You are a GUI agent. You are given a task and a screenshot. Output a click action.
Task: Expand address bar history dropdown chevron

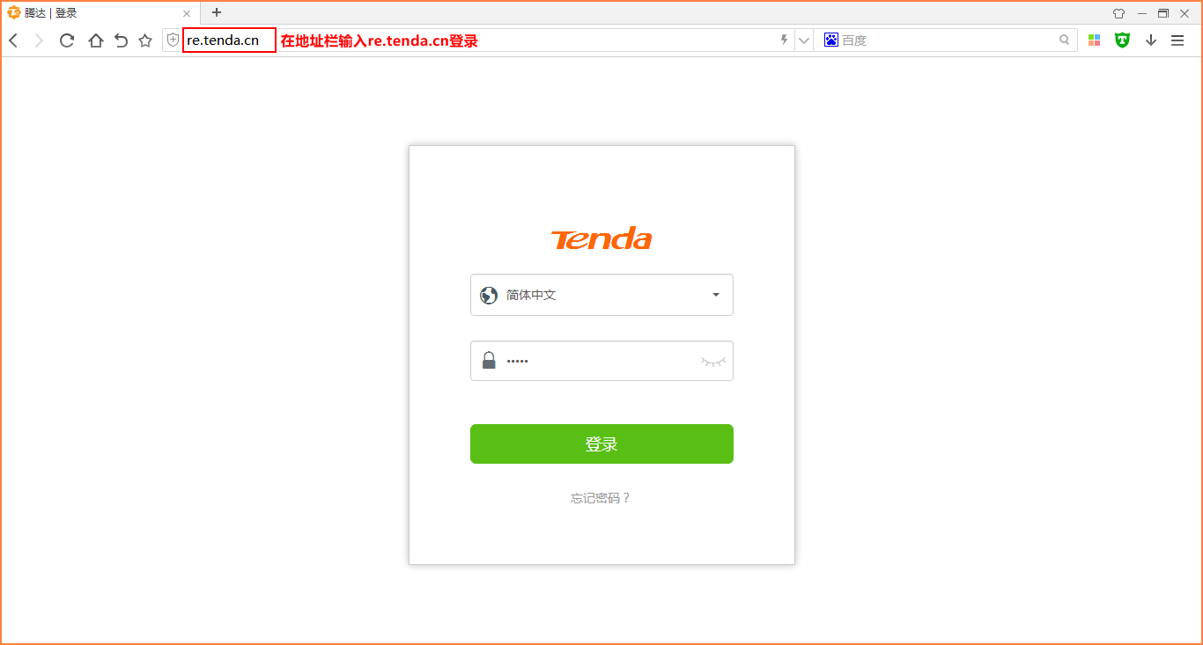(803, 40)
